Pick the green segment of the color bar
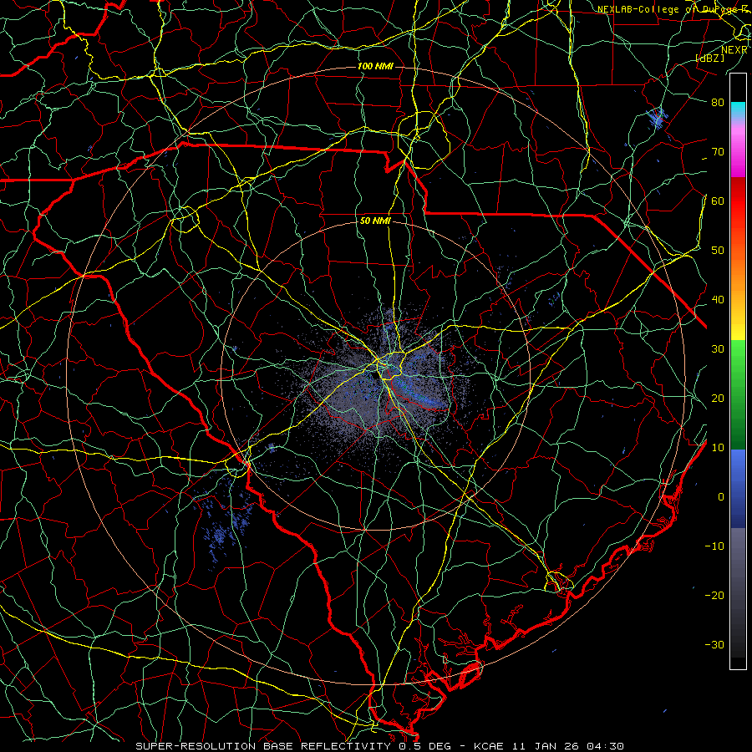 pyautogui.click(x=738, y=394)
